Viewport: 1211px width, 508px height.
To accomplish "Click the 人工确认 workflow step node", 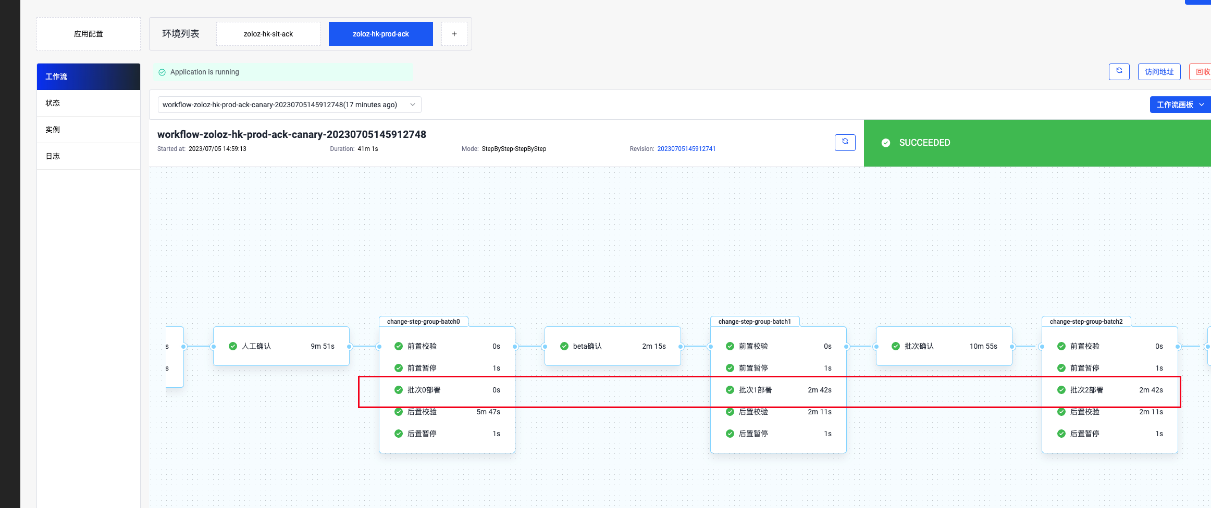I will pyautogui.click(x=281, y=346).
